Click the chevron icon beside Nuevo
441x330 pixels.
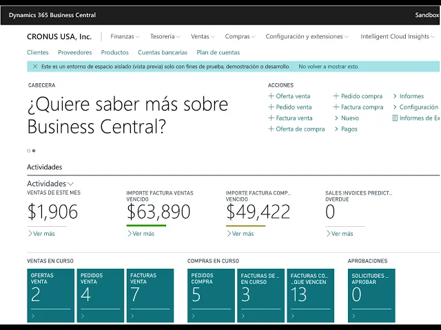coord(336,118)
